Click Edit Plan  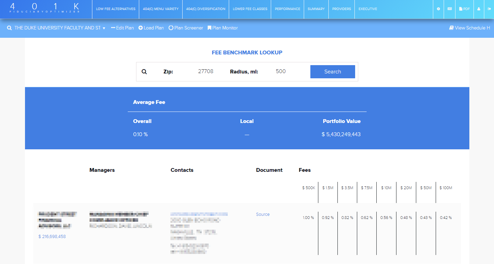(122, 28)
